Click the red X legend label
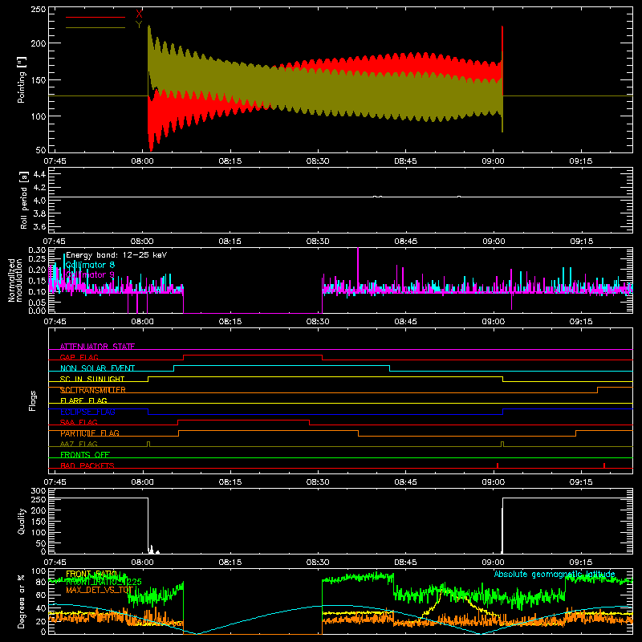642x642 pixels. point(139,14)
